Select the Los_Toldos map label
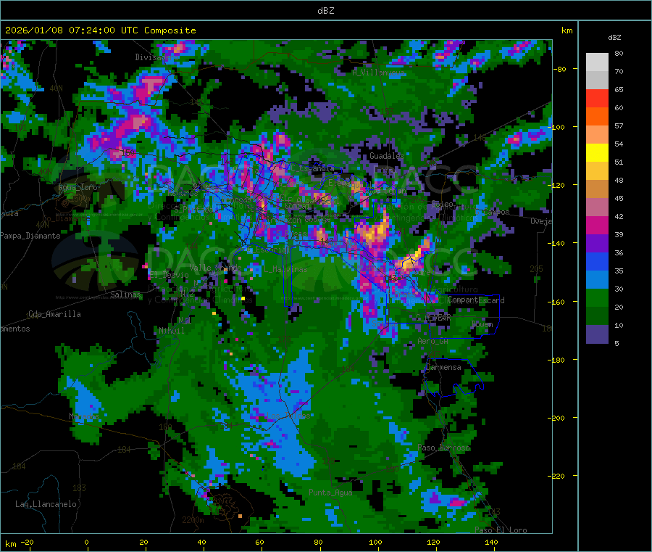Image resolution: width=652 pixels, height=552 pixels. (x=288, y=416)
